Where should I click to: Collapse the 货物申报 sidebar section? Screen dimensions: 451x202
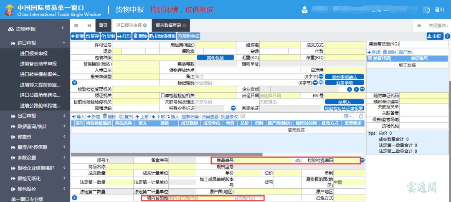pyautogui.click(x=35, y=28)
